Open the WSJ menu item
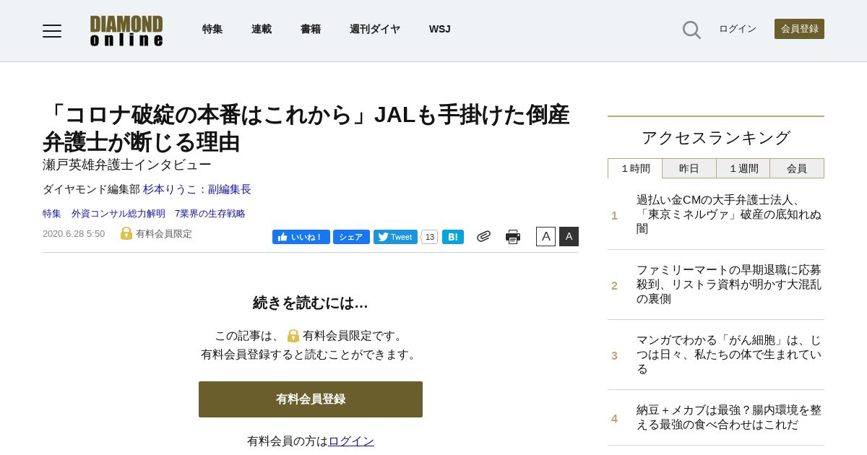 point(440,29)
